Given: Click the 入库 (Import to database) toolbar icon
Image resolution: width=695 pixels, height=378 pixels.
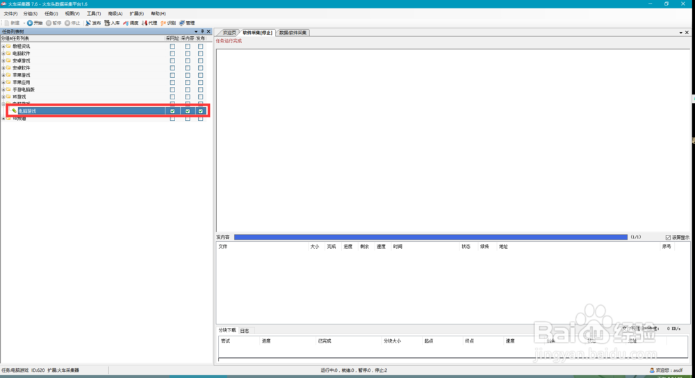Looking at the screenshot, I should (x=107, y=23).
